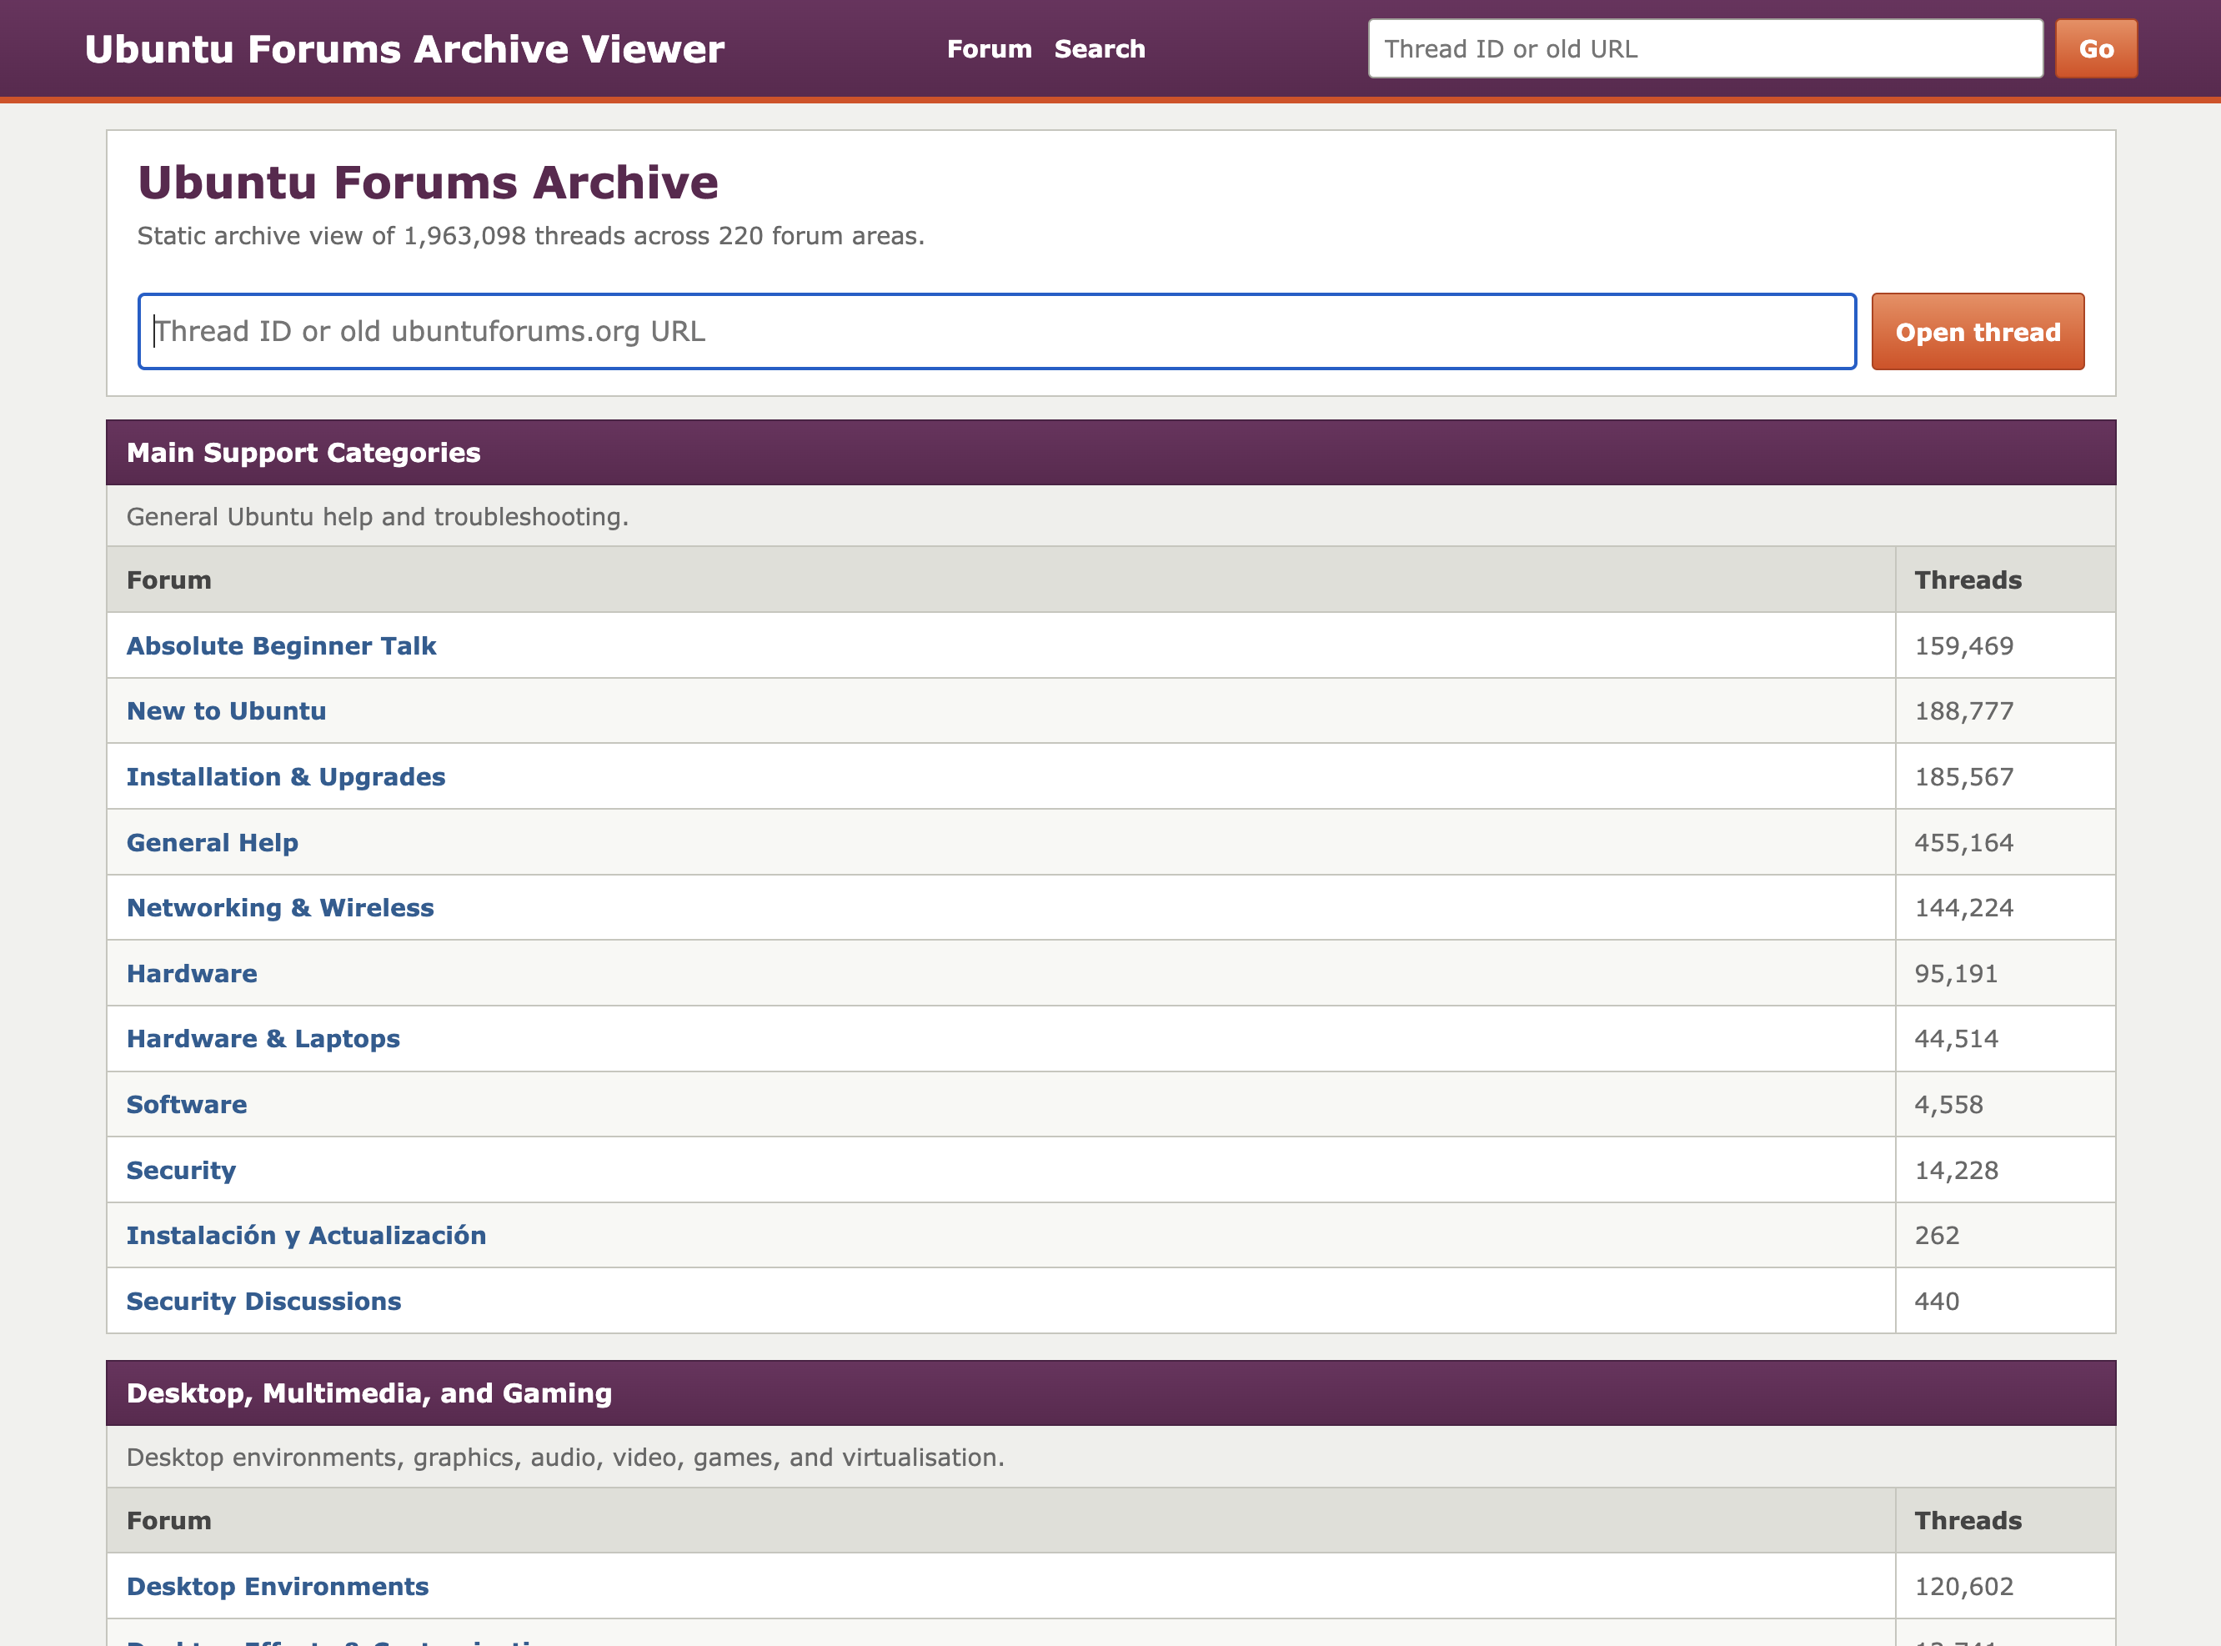Open the Security Discussions forum
The height and width of the screenshot is (1646, 2221).
[x=264, y=1302]
